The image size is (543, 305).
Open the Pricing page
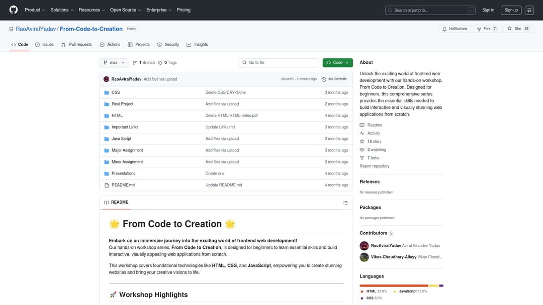point(184,10)
